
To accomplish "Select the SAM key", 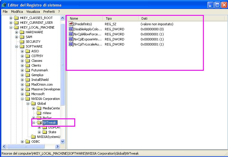I will click(x=29, y=37).
